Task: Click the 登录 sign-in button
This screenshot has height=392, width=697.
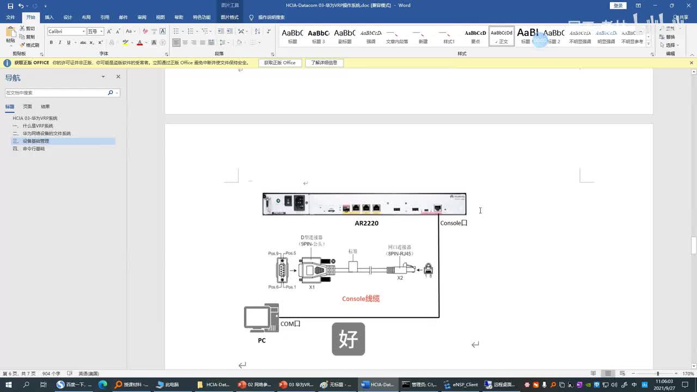Action: point(618,5)
